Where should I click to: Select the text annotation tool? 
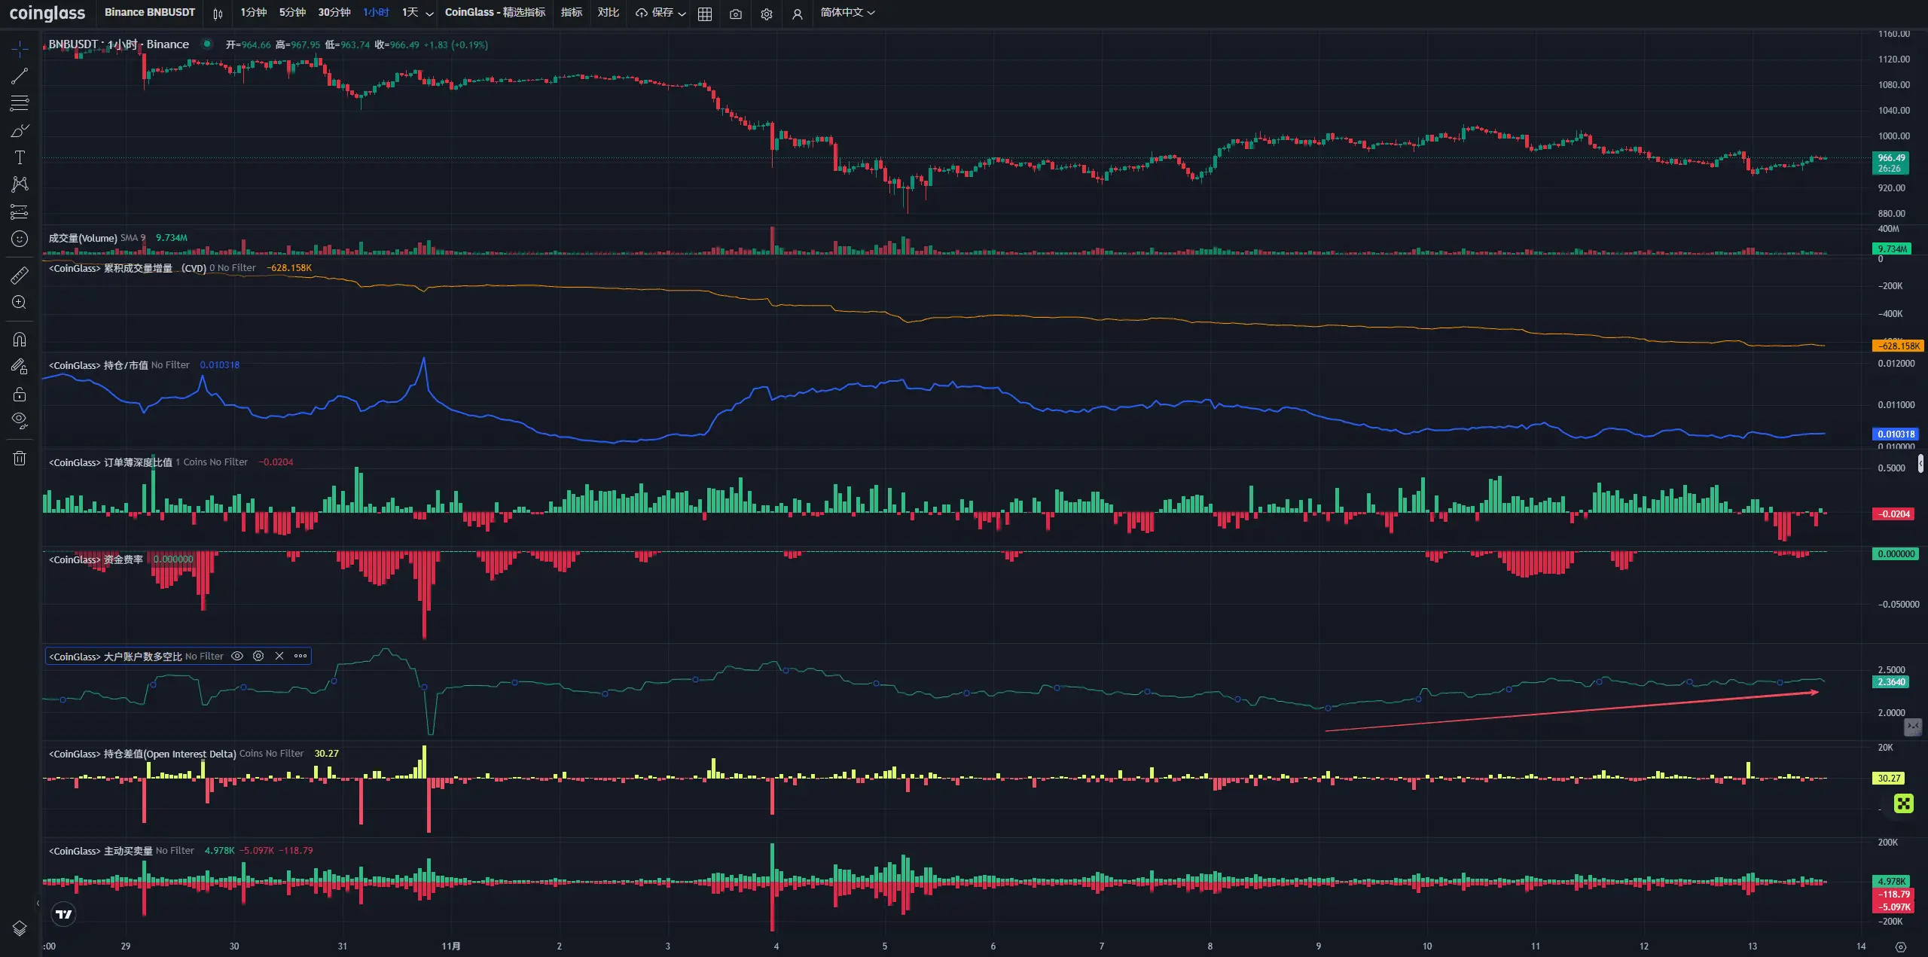(x=20, y=157)
